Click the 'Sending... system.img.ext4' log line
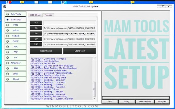Screen dimensions: 175x109 pyautogui.click(x=52, y=99)
